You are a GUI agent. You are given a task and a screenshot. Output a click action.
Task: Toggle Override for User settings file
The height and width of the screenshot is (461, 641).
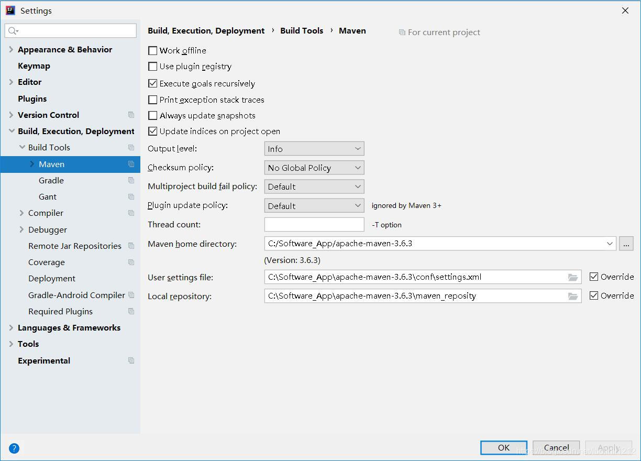coord(594,277)
